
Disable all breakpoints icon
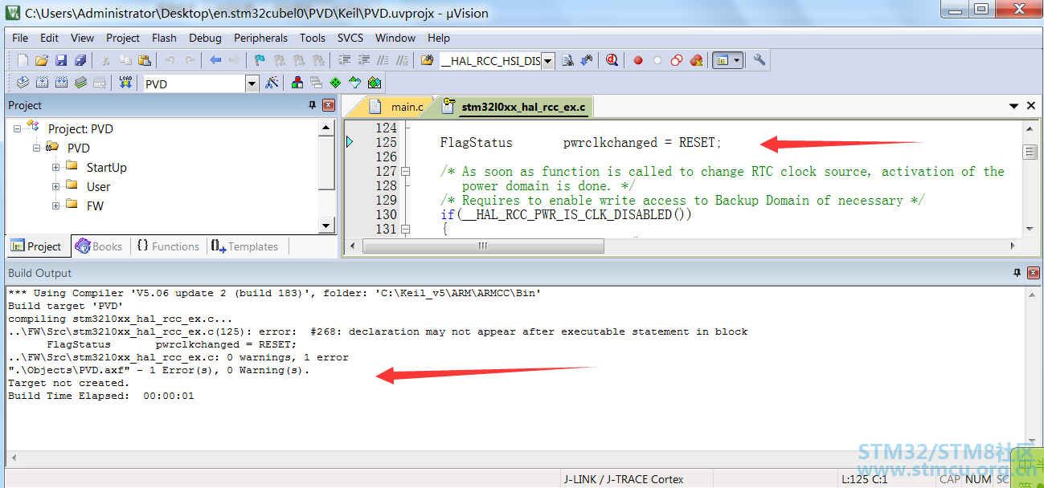click(x=677, y=60)
